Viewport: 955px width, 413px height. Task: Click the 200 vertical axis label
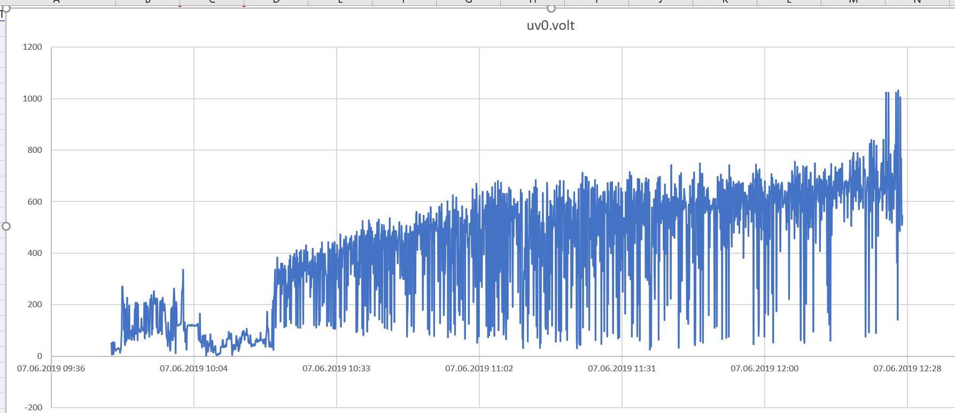coord(35,305)
